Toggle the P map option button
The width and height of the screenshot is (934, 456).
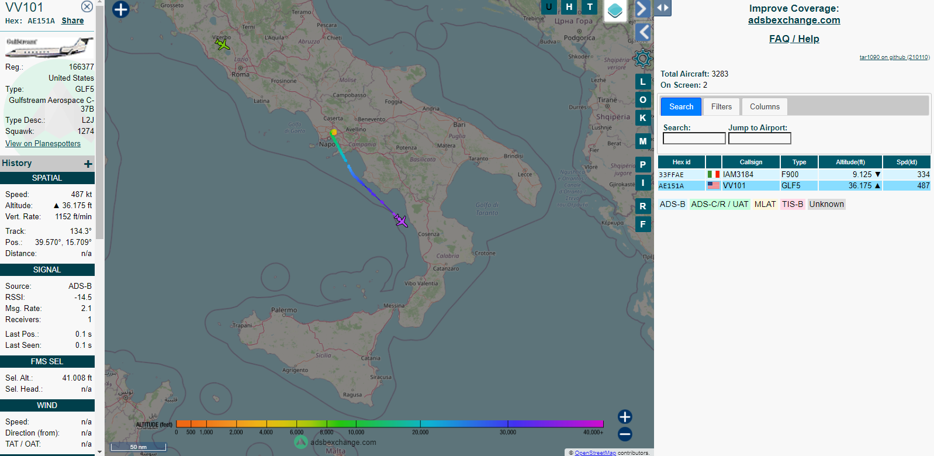[643, 165]
